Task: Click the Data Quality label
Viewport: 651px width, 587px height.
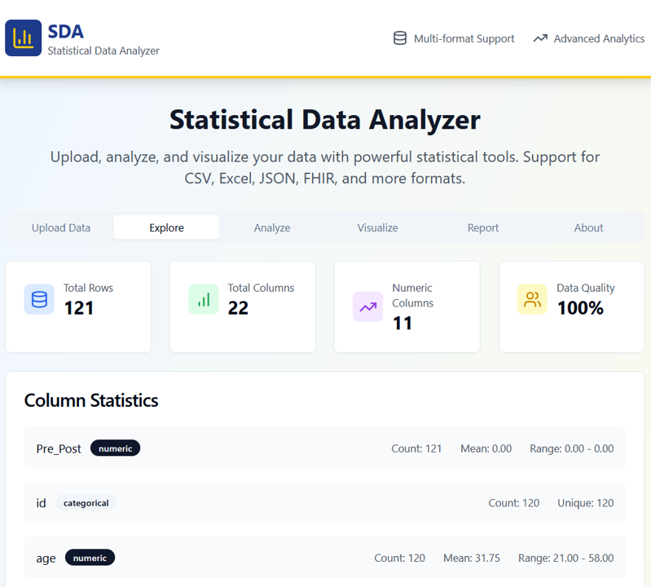Action: (585, 288)
